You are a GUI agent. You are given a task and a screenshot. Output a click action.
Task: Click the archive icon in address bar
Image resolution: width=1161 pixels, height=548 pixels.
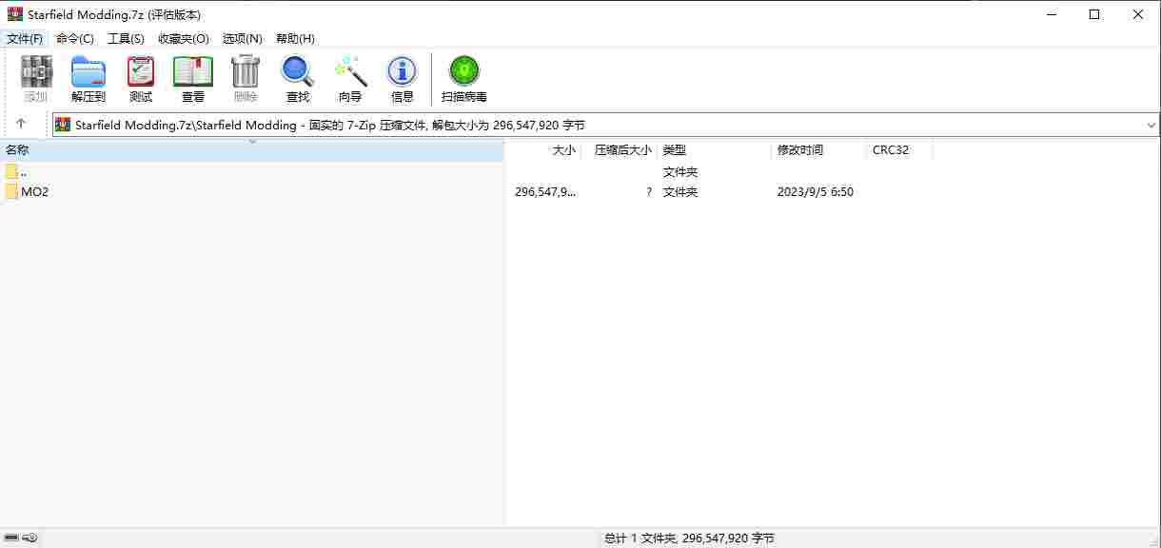coord(63,125)
